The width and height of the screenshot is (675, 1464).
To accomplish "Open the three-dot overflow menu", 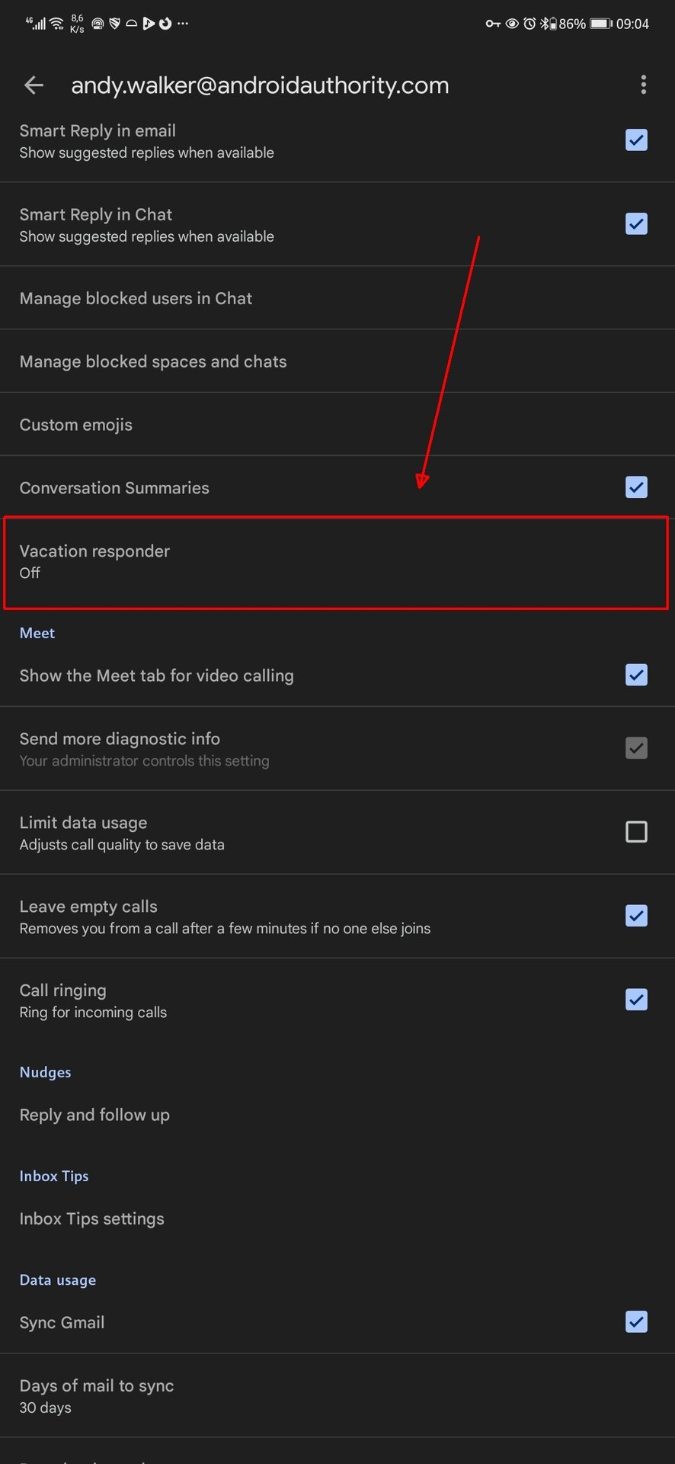I will (x=644, y=85).
